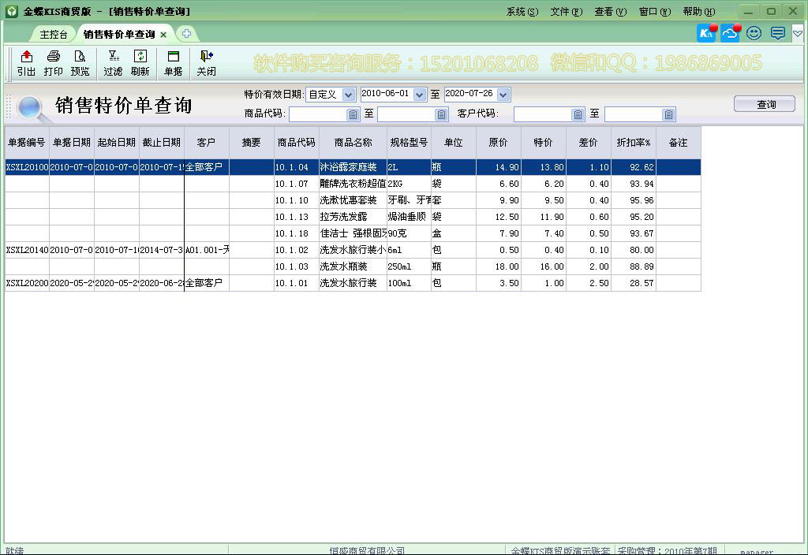Open the 系统(S) menu
This screenshot has width=808, height=555.
click(521, 11)
